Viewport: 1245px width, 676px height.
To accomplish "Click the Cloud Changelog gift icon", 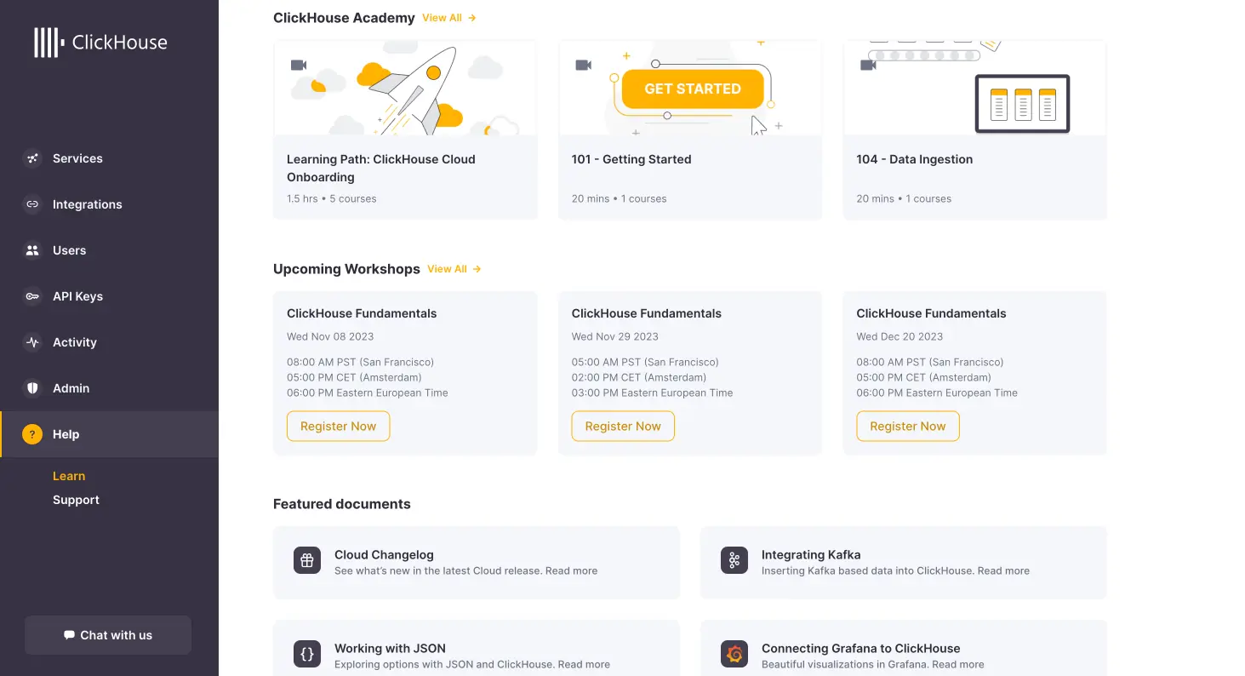I will point(307,560).
